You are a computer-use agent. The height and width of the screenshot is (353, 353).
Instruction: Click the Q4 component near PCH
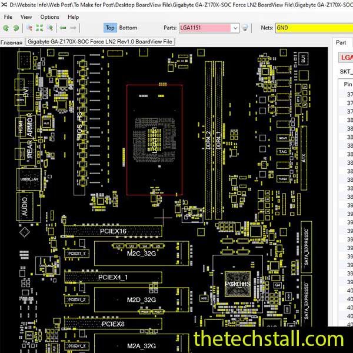(x=278, y=285)
